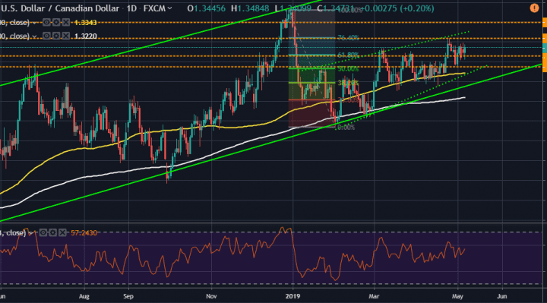Select the 61.80% Fibonacci retracement label
The width and height of the screenshot is (547, 303).
(348, 55)
